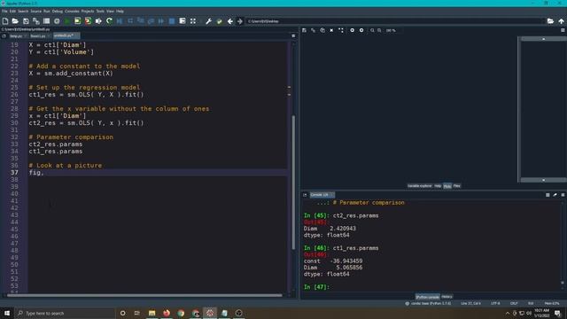The image size is (567, 319).
Task: Open the PYTHONPATH manager icon
Action: coord(219,21)
